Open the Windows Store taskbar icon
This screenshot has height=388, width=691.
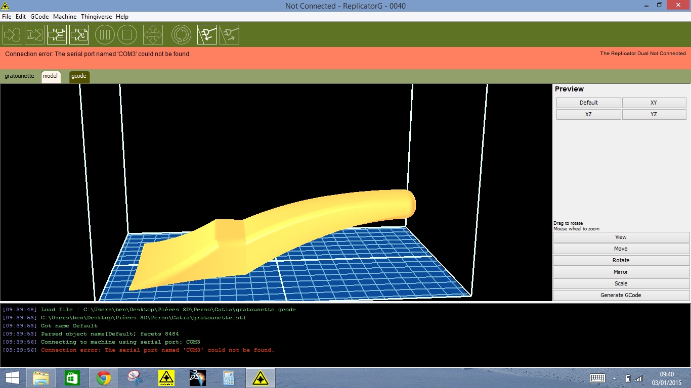(x=72, y=378)
